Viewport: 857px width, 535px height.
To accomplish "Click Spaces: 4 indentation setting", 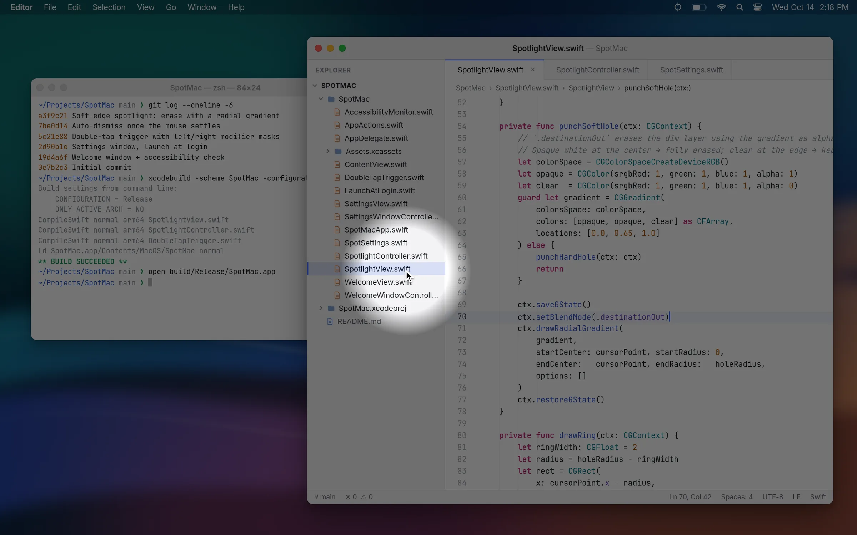I will 737,497.
